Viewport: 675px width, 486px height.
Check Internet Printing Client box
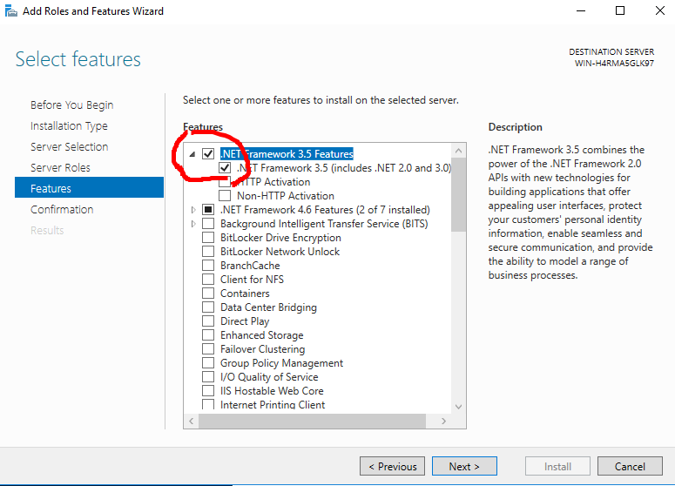tap(208, 404)
